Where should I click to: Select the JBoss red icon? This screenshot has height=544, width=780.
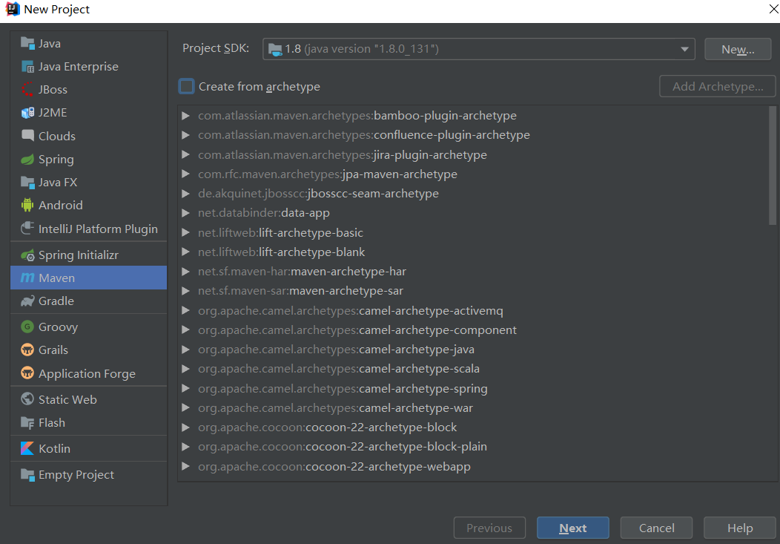tap(27, 90)
